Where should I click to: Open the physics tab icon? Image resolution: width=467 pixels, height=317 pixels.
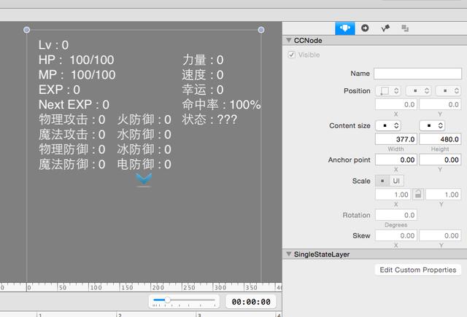(385, 28)
